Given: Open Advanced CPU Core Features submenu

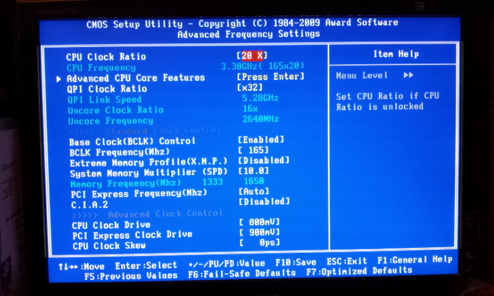Looking at the screenshot, I should click(135, 78).
